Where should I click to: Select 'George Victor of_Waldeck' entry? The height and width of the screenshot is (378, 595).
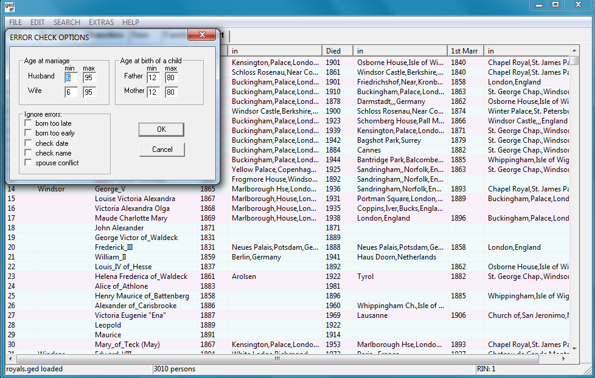click(136, 238)
